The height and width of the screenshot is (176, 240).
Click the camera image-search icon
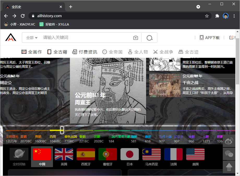pyautogui.click(x=135, y=38)
